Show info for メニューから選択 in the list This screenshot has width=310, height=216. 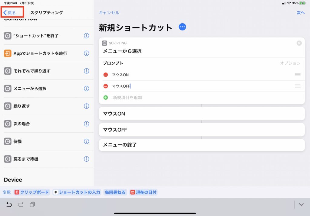click(86, 89)
